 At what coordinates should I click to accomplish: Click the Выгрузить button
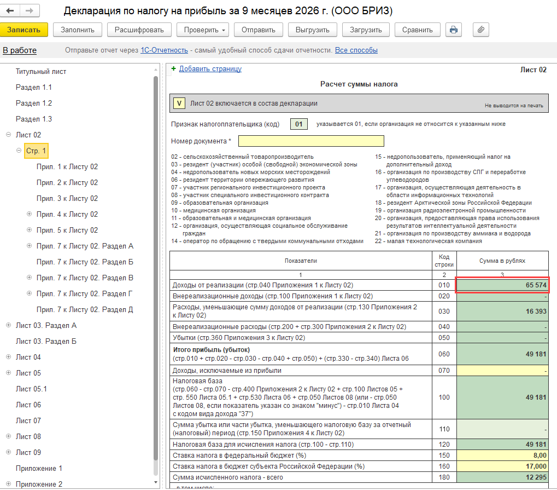click(x=313, y=30)
